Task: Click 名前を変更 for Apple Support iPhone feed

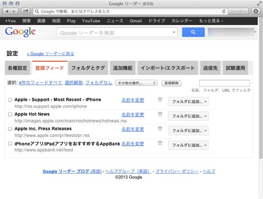Action: 133,100
